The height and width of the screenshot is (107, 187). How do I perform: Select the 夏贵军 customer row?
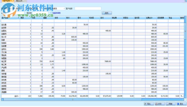[x=92, y=89]
